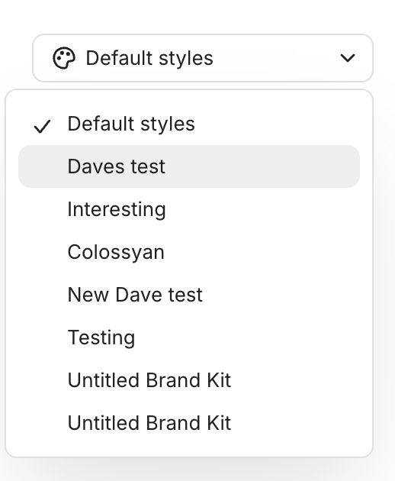Select the Colossyan option

189,252
